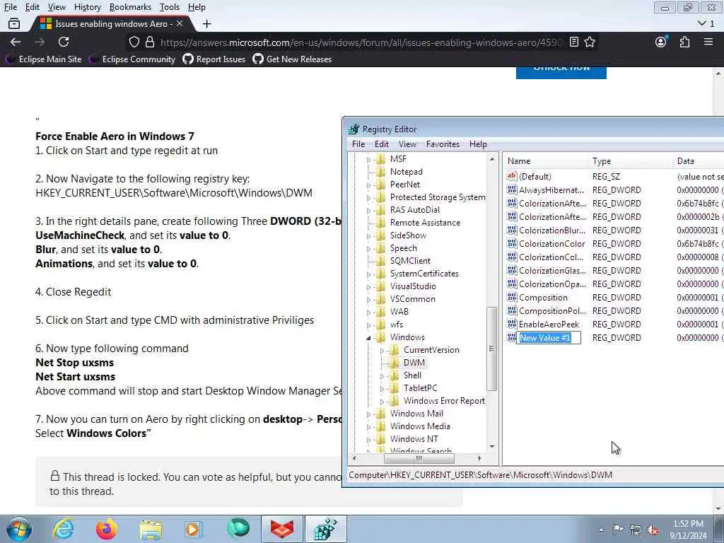
Task: Open the Report Issues bookmark
Action: point(214,59)
